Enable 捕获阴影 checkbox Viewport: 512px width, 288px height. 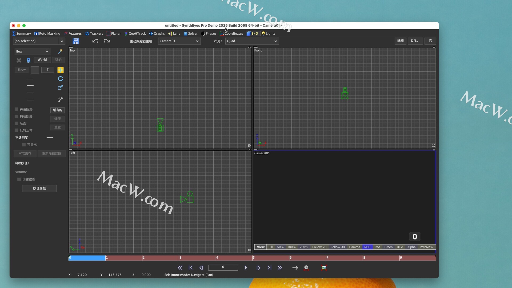(17, 117)
